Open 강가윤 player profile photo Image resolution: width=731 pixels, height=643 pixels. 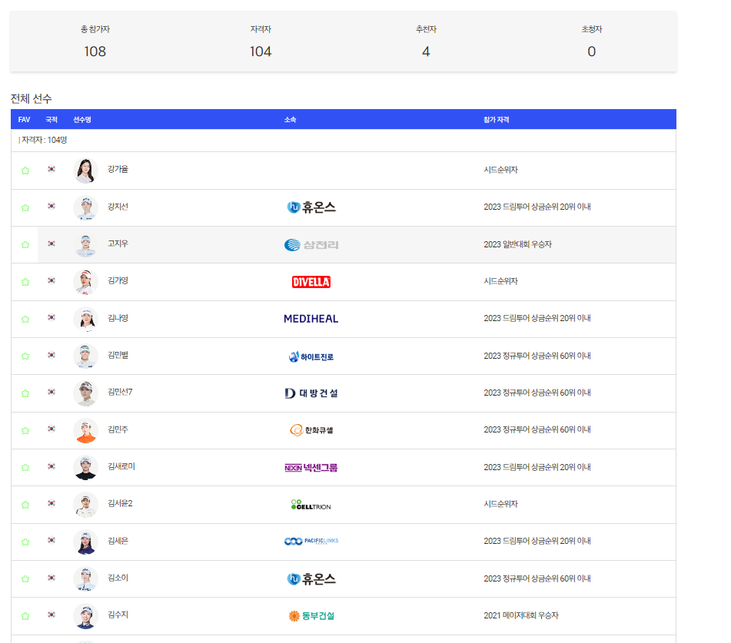[x=86, y=171]
